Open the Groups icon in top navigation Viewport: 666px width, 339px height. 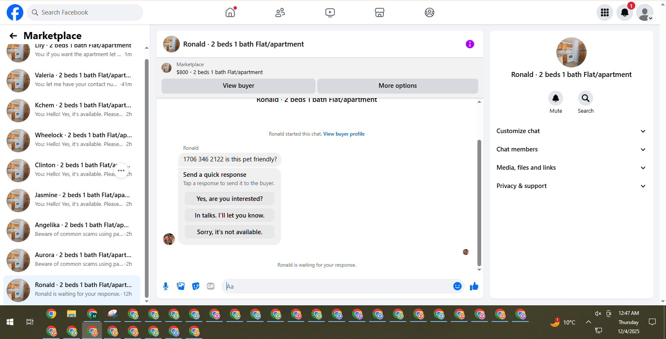[x=430, y=12]
